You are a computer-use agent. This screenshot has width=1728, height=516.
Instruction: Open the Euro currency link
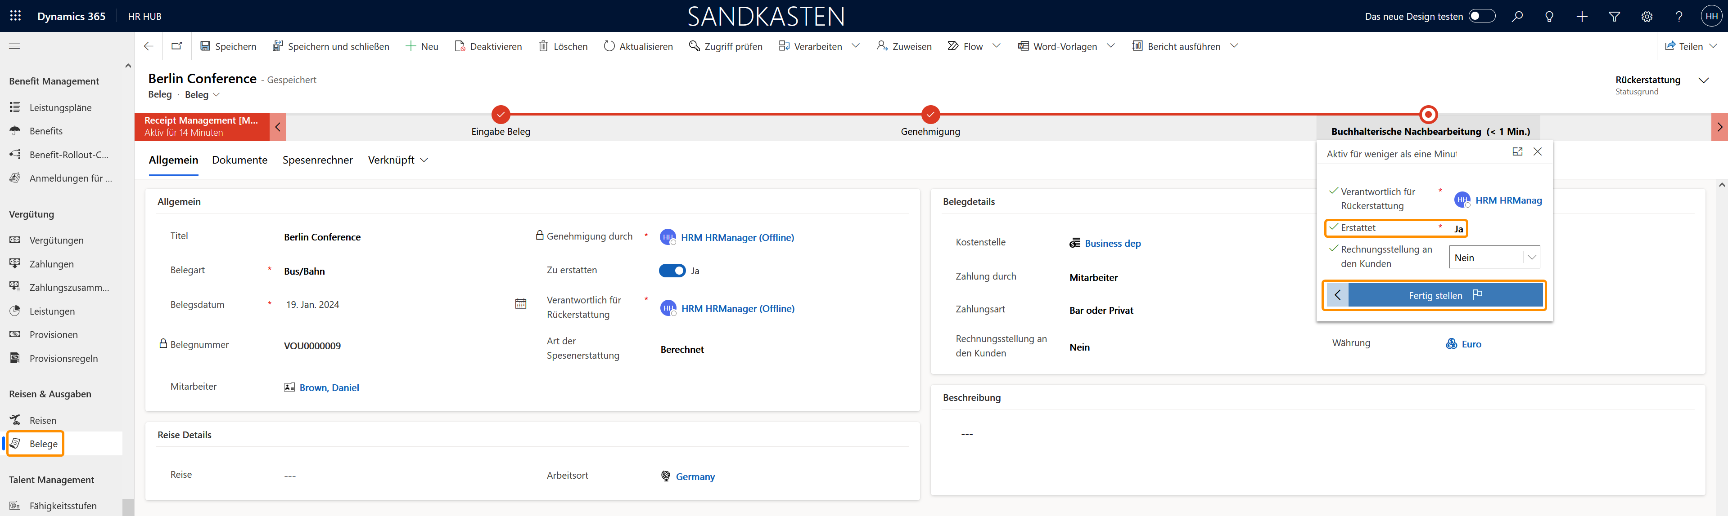(x=1471, y=344)
